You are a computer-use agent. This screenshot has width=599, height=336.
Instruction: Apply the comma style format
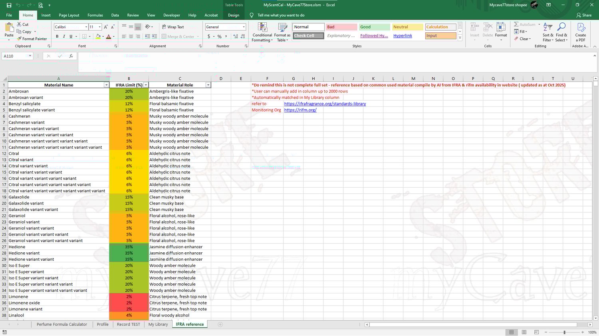pyautogui.click(x=226, y=36)
